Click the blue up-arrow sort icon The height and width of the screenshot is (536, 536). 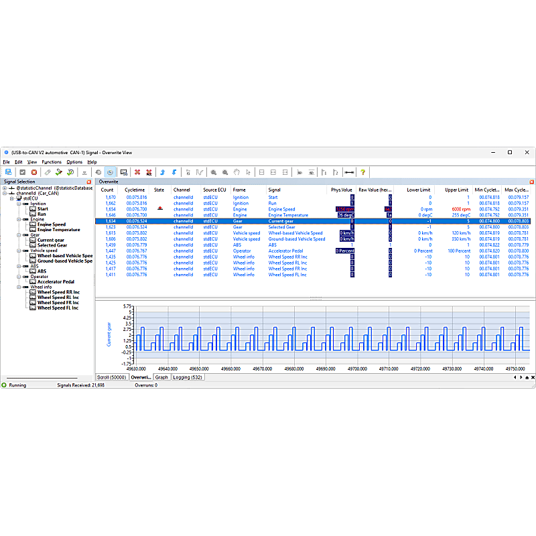161,172
